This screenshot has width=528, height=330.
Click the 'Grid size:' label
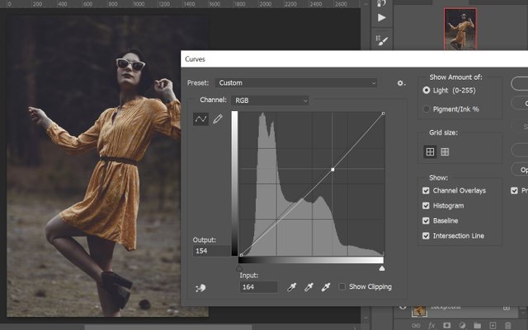coord(443,132)
